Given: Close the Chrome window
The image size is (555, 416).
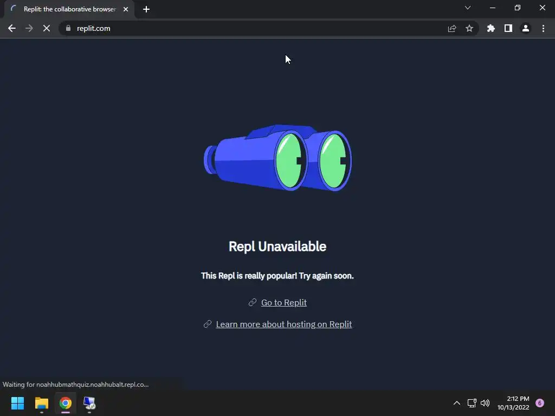Looking at the screenshot, I should [542, 8].
